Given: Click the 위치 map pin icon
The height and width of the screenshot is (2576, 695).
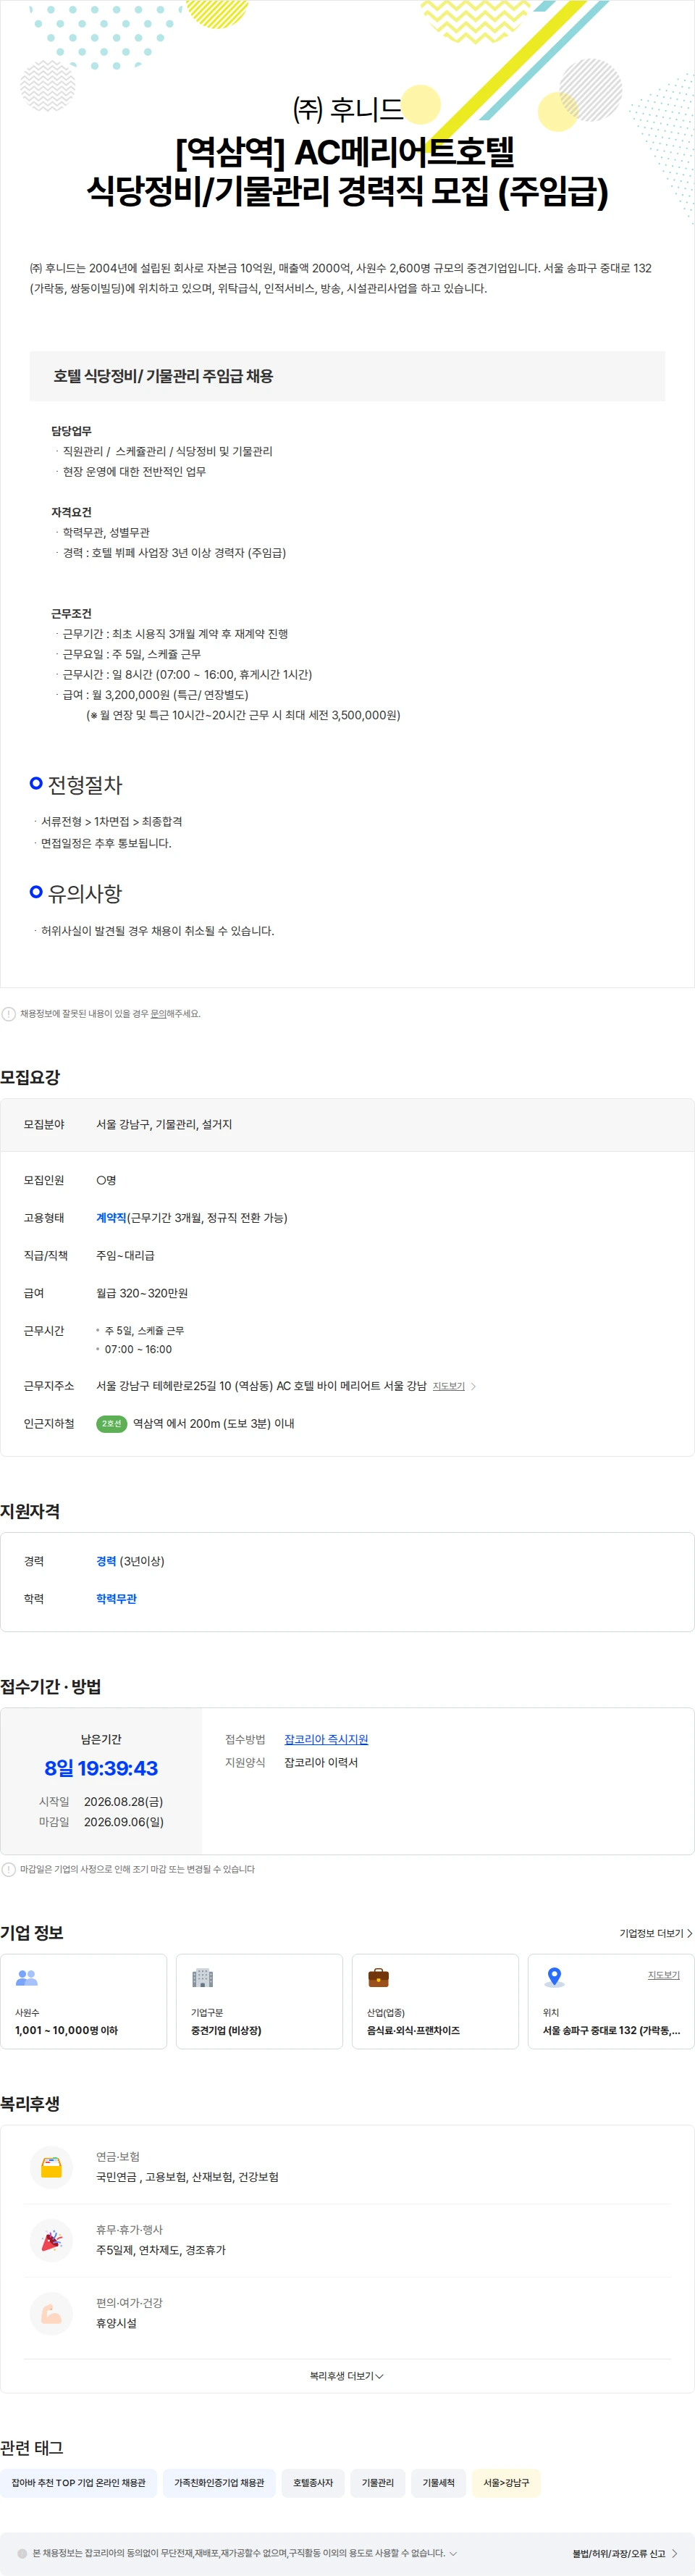Looking at the screenshot, I should click(x=554, y=1977).
